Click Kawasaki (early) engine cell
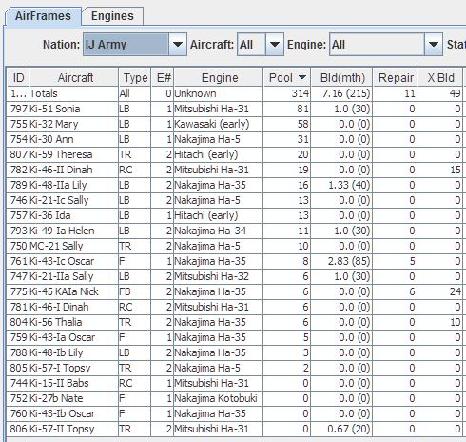The image size is (466, 442). point(219,124)
